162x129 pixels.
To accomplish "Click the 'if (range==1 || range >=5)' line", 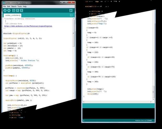I will (x=100, y=38).
